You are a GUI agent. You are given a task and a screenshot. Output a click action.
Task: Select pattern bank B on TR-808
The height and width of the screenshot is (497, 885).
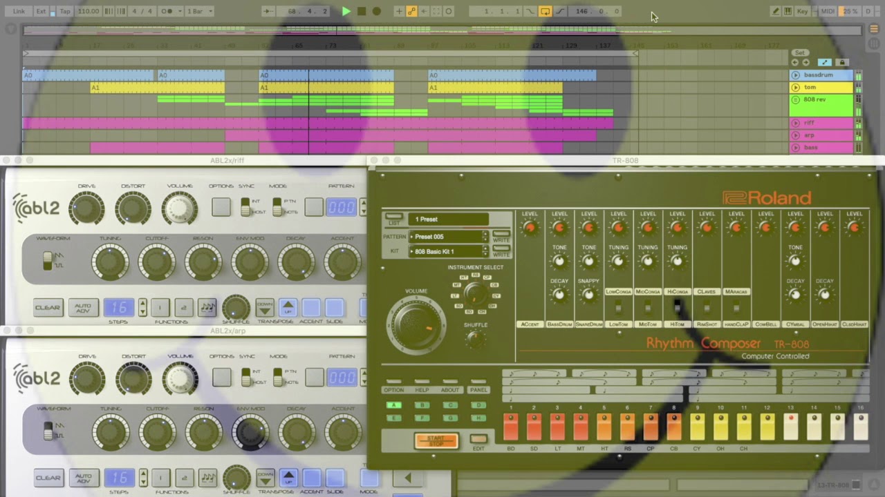[x=422, y=405]
